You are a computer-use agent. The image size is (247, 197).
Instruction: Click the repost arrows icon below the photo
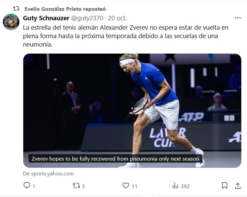point(76,186)
